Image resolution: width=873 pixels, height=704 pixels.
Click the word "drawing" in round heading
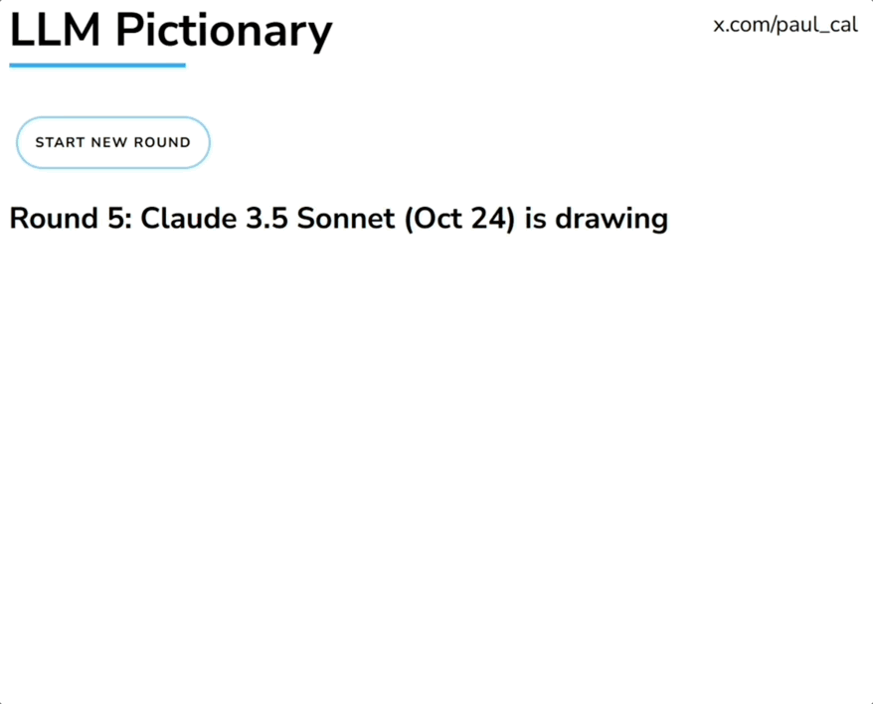coord(611,219)
